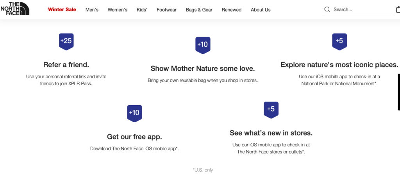
Task: Open the Women's menu
Action: pyautogui.click(x=118, y=10)
